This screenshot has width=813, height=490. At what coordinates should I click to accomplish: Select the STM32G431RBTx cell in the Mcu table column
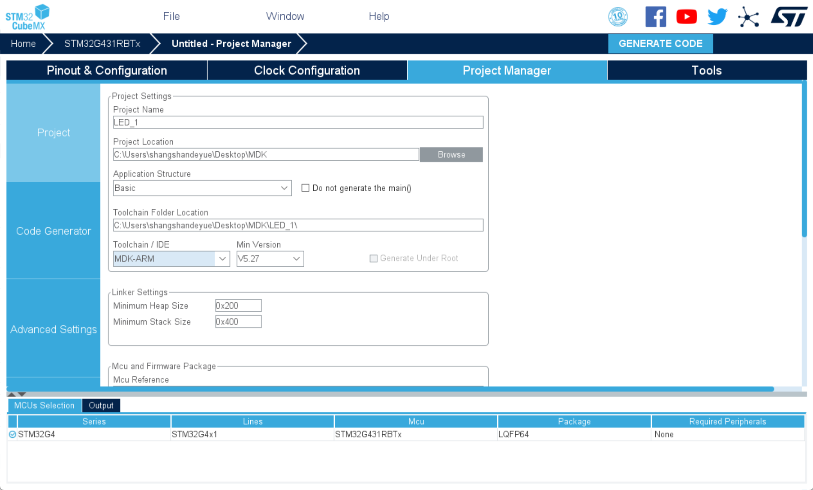pyautogui.click(x=416, y=434)
